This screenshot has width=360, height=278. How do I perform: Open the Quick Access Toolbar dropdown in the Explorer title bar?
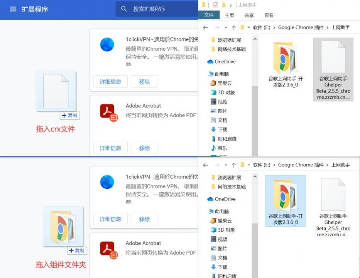pos(231,5)
